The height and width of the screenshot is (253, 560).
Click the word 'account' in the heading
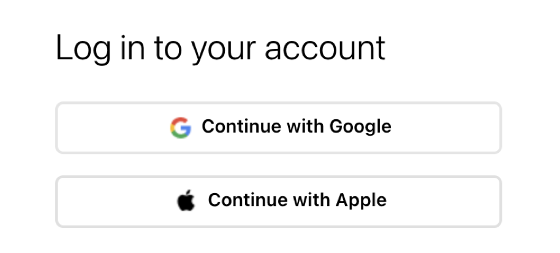point(325,49)
